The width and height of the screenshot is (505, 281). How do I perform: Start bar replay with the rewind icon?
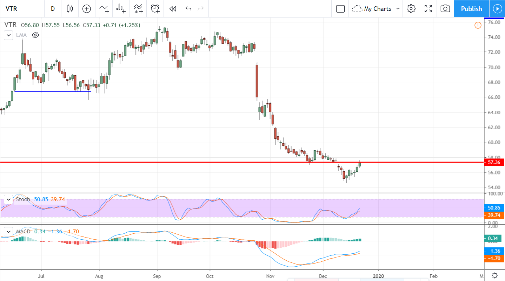(x=172, y=9)
